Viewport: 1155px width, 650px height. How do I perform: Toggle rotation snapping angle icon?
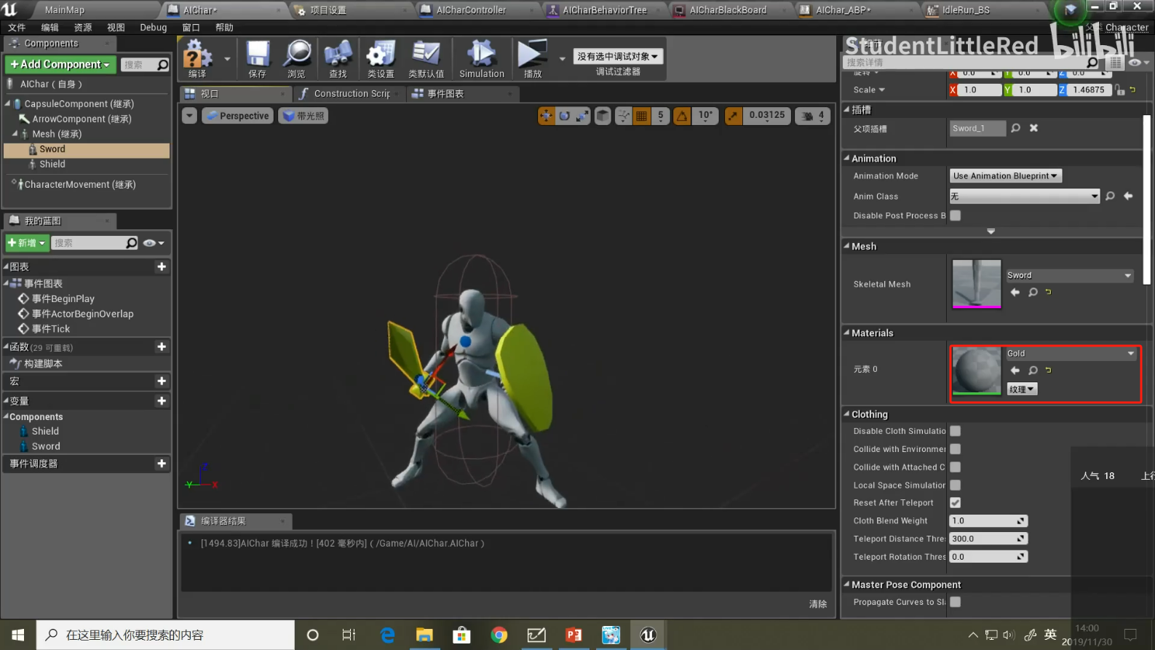[682, 116]
